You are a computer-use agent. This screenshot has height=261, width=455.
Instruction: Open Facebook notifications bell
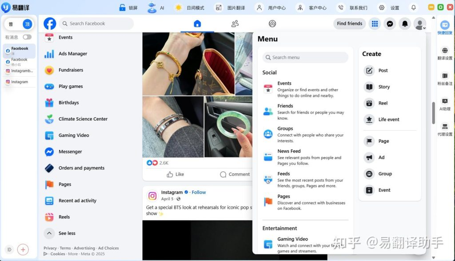pyautogui.click(x=405, y=23)
